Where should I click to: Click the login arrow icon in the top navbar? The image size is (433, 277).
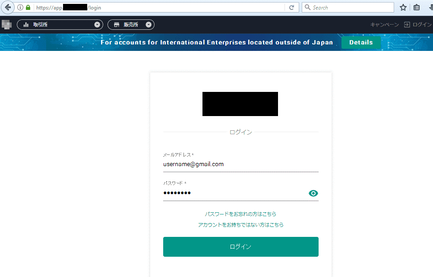tap(407, 25)
